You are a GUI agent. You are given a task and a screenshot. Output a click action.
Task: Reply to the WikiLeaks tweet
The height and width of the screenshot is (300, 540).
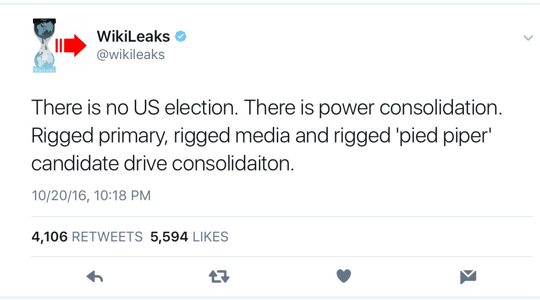(95, 277)
